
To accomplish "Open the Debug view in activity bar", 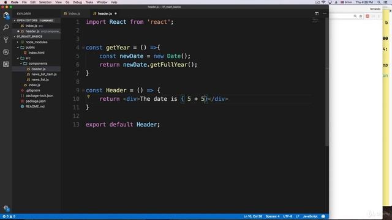I will coord(6,52).
